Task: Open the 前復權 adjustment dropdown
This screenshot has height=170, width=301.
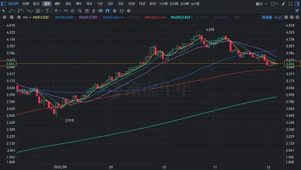Action: click(269, 17)
